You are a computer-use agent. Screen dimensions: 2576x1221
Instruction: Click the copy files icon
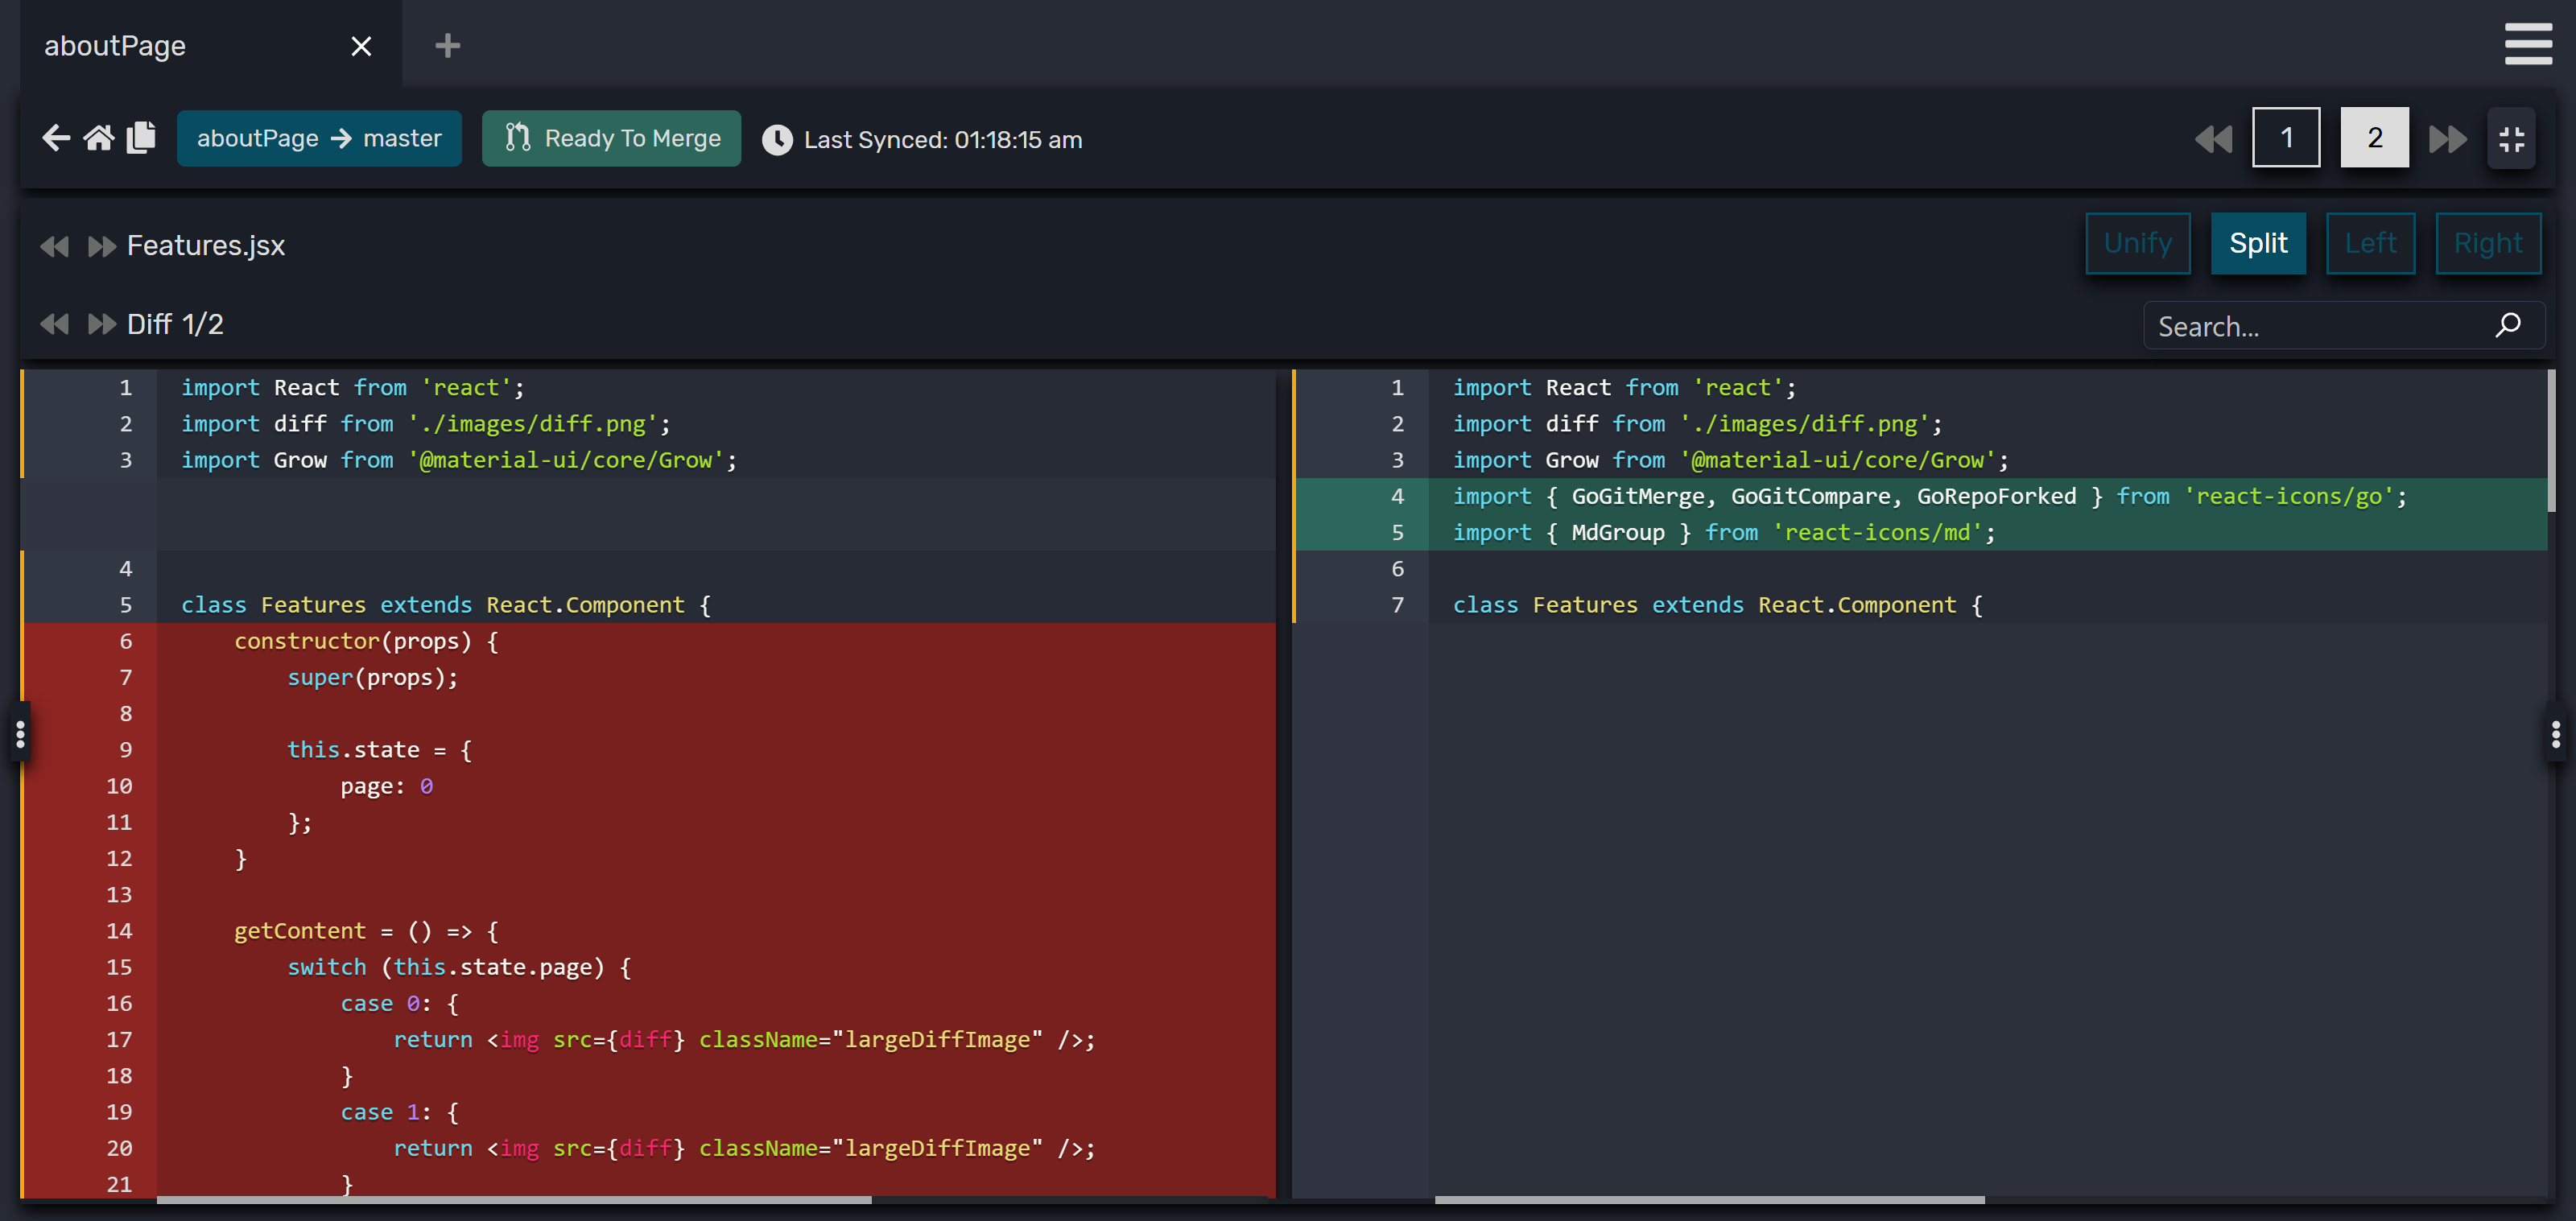pyautogui.click(x=141, y=138)
